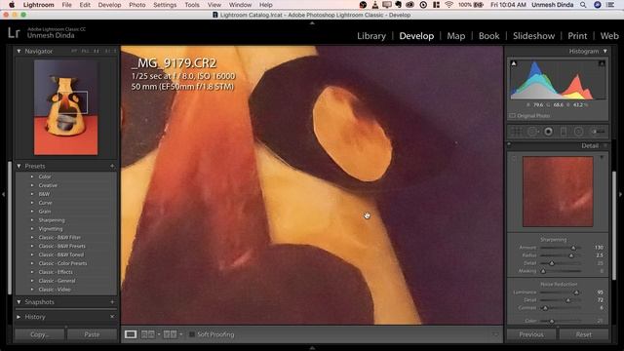
Task: Click the Paste button
Action: [92, 334]
